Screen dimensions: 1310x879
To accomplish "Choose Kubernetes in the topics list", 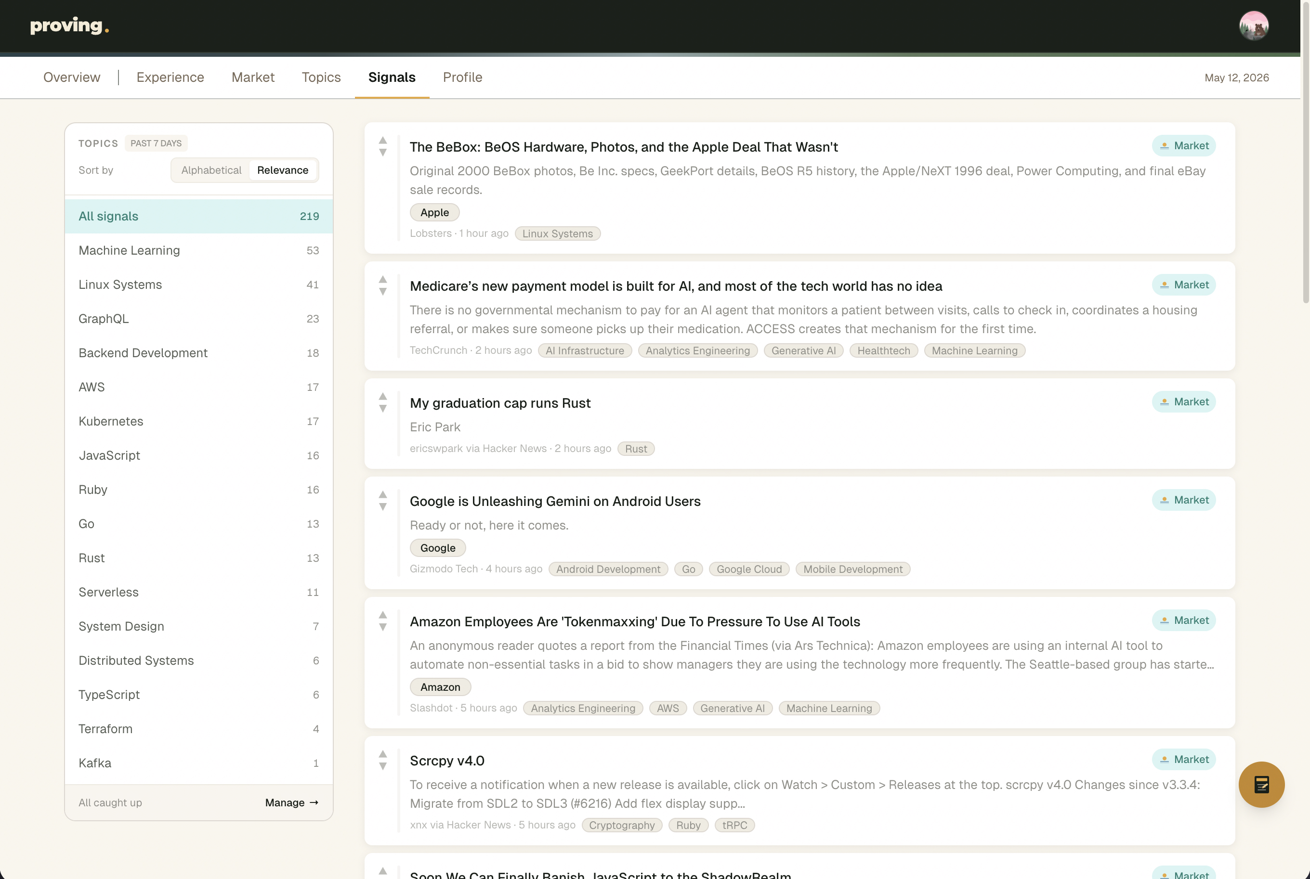I will tap(199, 422).
